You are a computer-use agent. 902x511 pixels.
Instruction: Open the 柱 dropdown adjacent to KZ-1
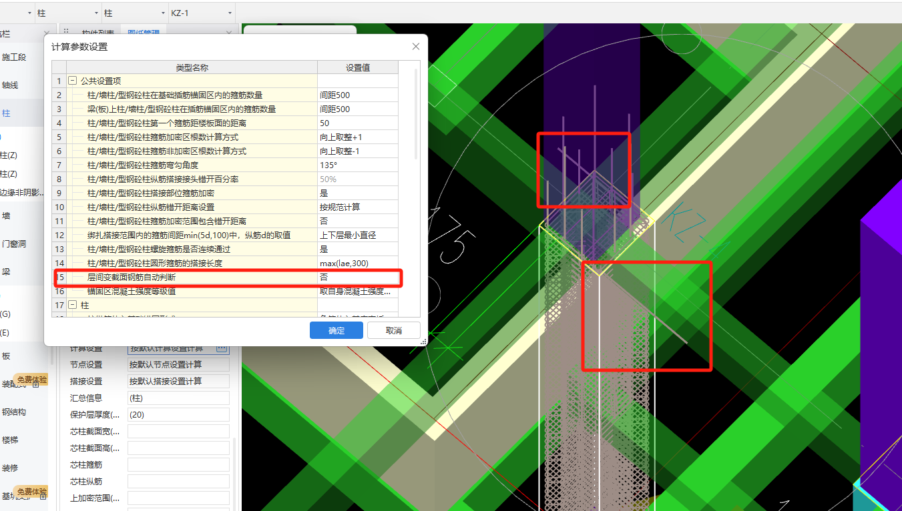pos(164,13)
